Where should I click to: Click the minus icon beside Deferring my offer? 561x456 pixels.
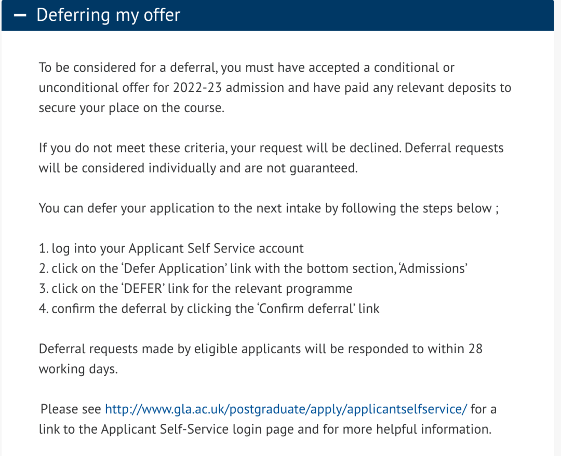point(20,15)
